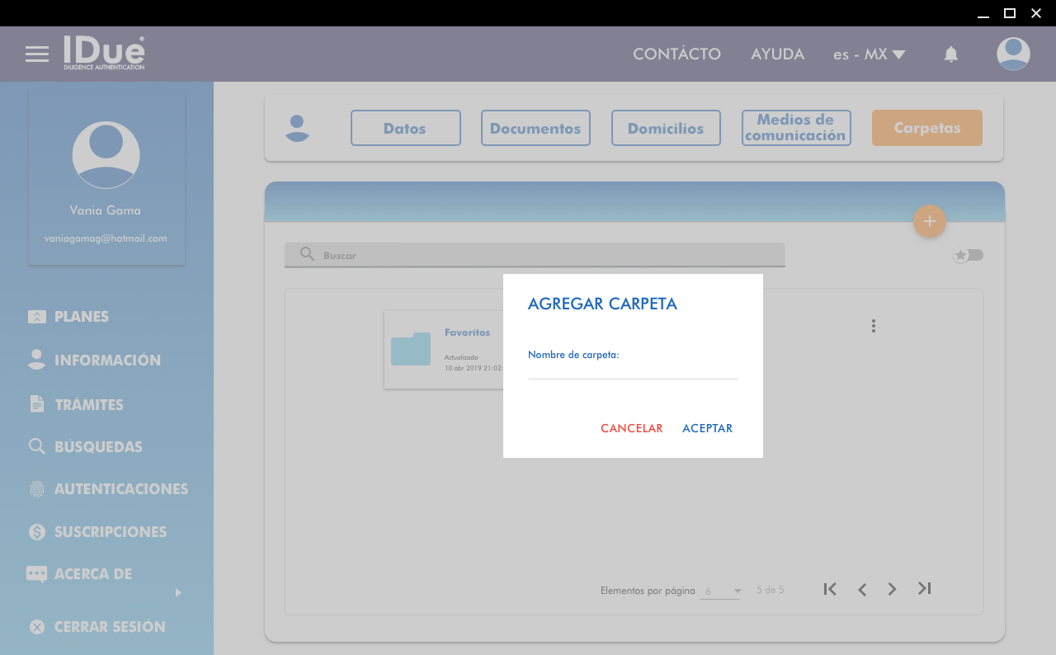The height and width of the screenshot is (655, 1056).
Task: Open the hamburger menu icon
Action: pos(37,54)
